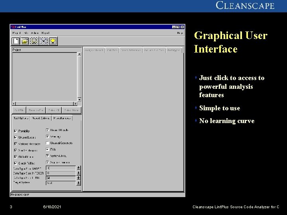287x215 pixels.
Task: Click the Project list scroll down arrow
Action: (79, 100)
